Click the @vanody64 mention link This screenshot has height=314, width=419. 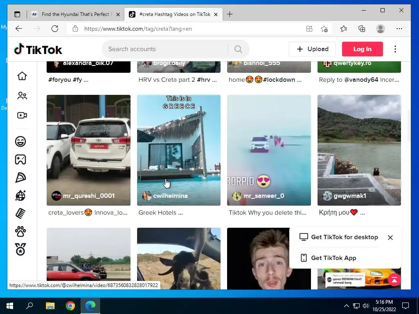(361, 80)
